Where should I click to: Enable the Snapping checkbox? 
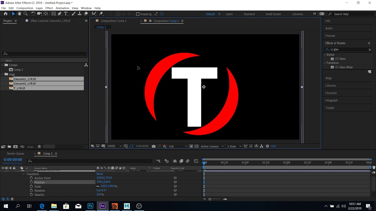pyautogui.click(x=137, y=14)
